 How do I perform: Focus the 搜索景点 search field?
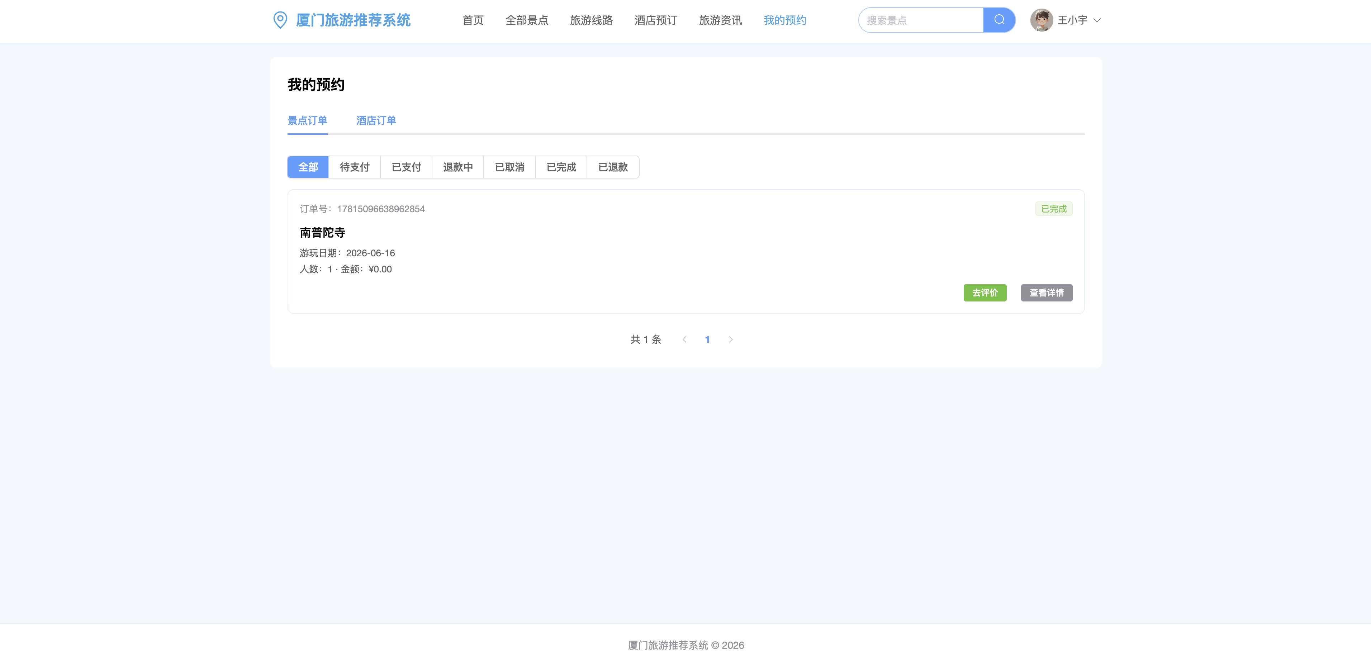(921, 20)
